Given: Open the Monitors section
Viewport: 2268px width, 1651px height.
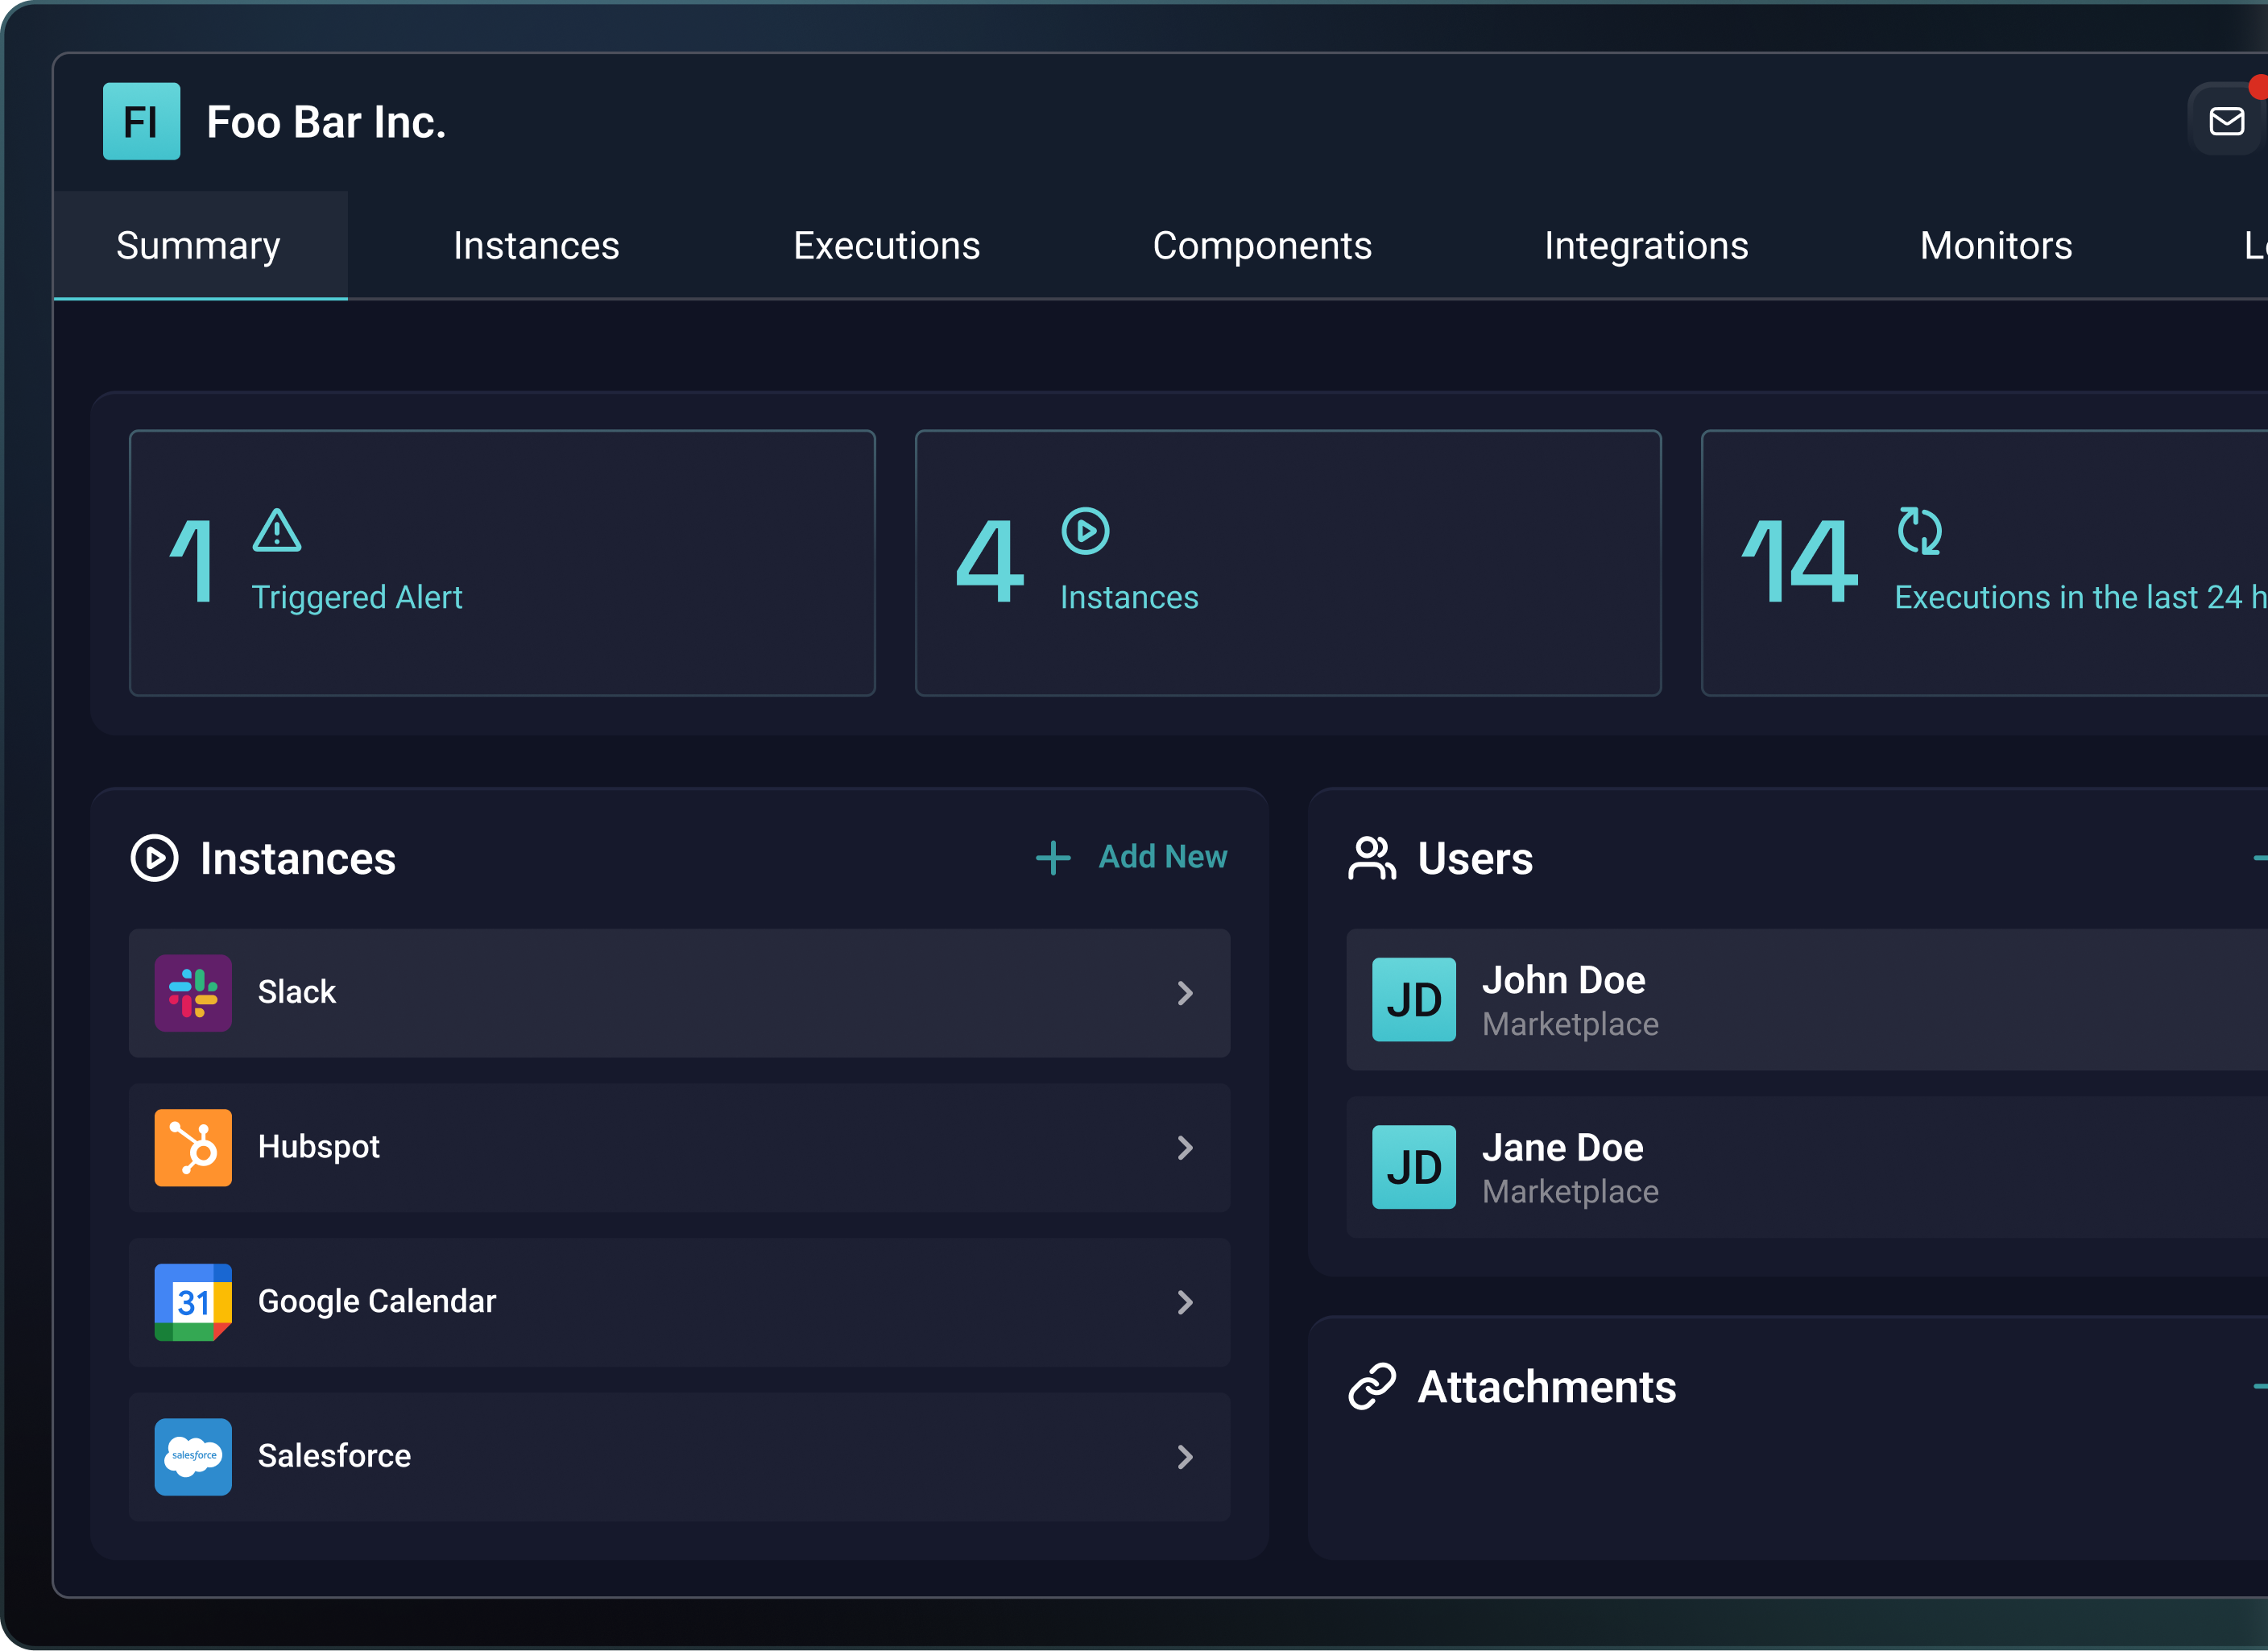Looking at the screenshot, I should click(x=1995, y=245).
